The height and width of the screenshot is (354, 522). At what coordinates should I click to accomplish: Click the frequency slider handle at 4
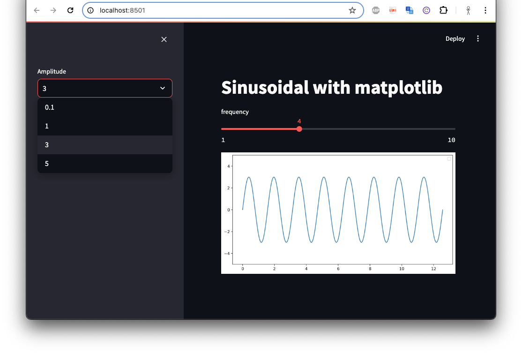pyautogui.click(x=299, y=129)
